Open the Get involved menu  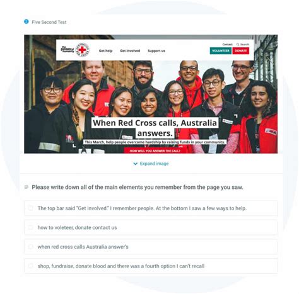[x=130, y=51]
